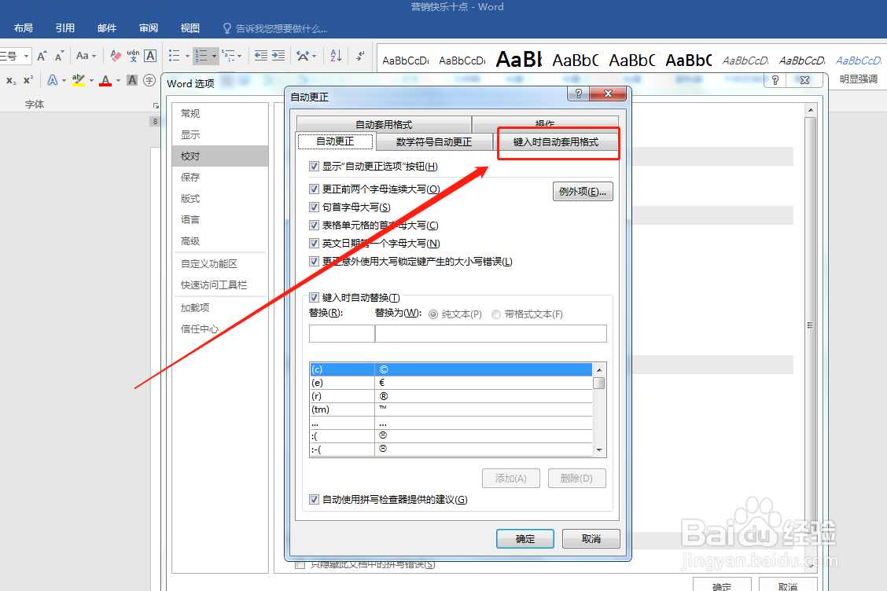This screenshot has height=591, width=887.
Task: Select the 自动更正 tab
Action: click(x=335, y=141)
